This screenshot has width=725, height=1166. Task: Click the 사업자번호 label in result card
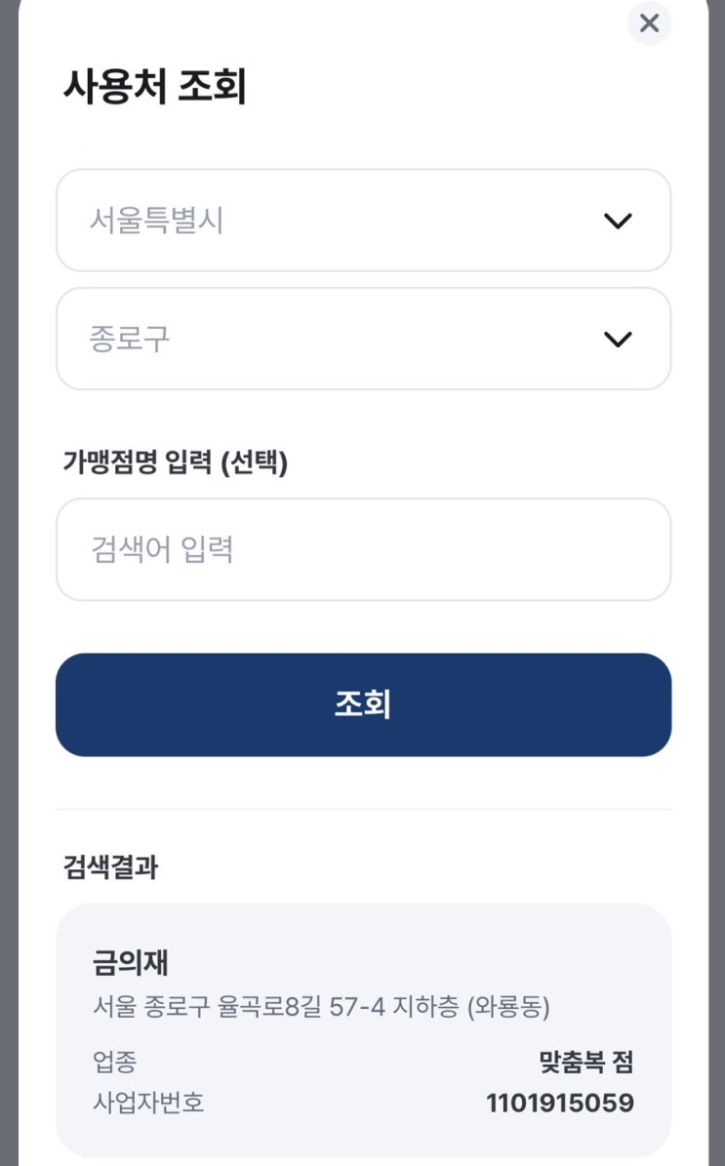(148, 1102)
